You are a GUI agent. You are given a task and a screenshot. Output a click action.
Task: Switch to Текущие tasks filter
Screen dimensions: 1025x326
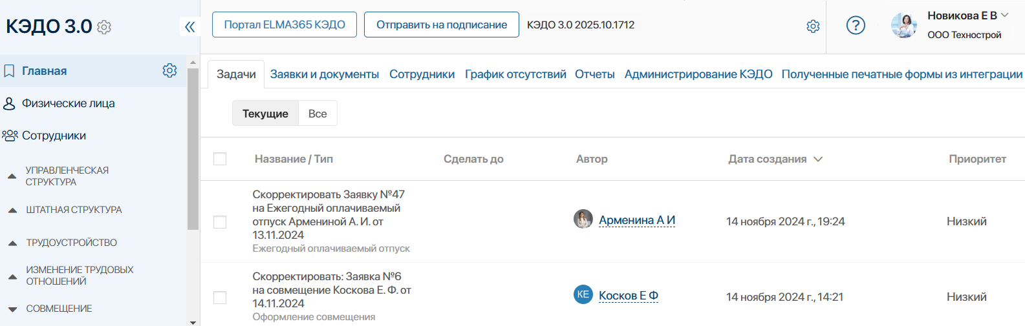point(265,114)
